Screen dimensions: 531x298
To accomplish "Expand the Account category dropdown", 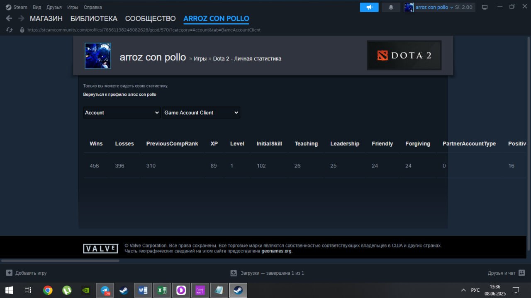I will coord(122,113).
